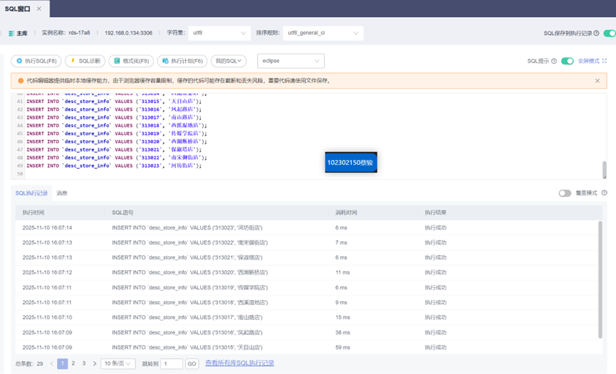Click the GO button
Image resolution: width=616 pixels, height=374 pixels.
[192, 364]
